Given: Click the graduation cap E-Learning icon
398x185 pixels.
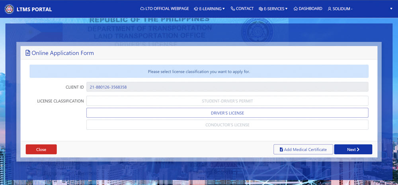Looking at the screenshot, I should tap(196, 9).
